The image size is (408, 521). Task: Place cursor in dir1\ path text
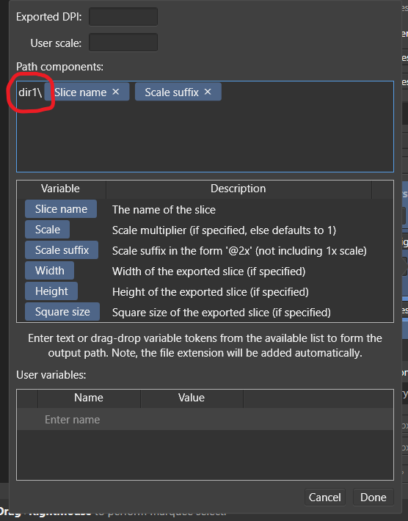(30, 92)
